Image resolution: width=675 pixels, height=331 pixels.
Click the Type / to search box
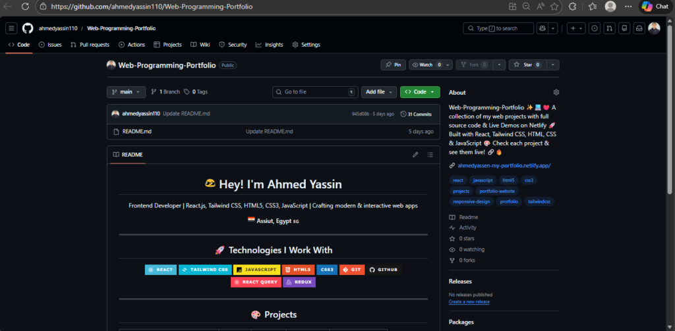(x=498, y=28)
